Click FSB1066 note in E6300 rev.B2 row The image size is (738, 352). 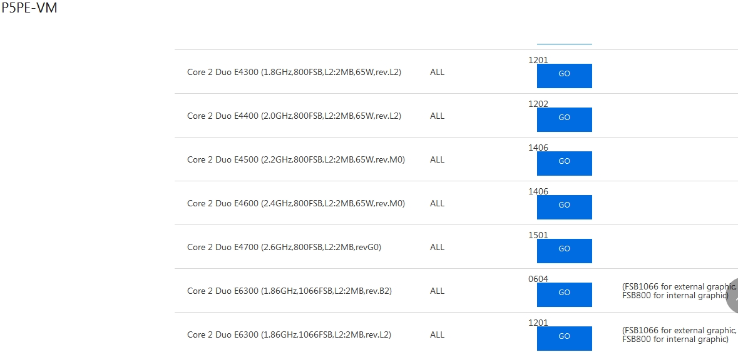pyautogui.click(x=680, y=291)
